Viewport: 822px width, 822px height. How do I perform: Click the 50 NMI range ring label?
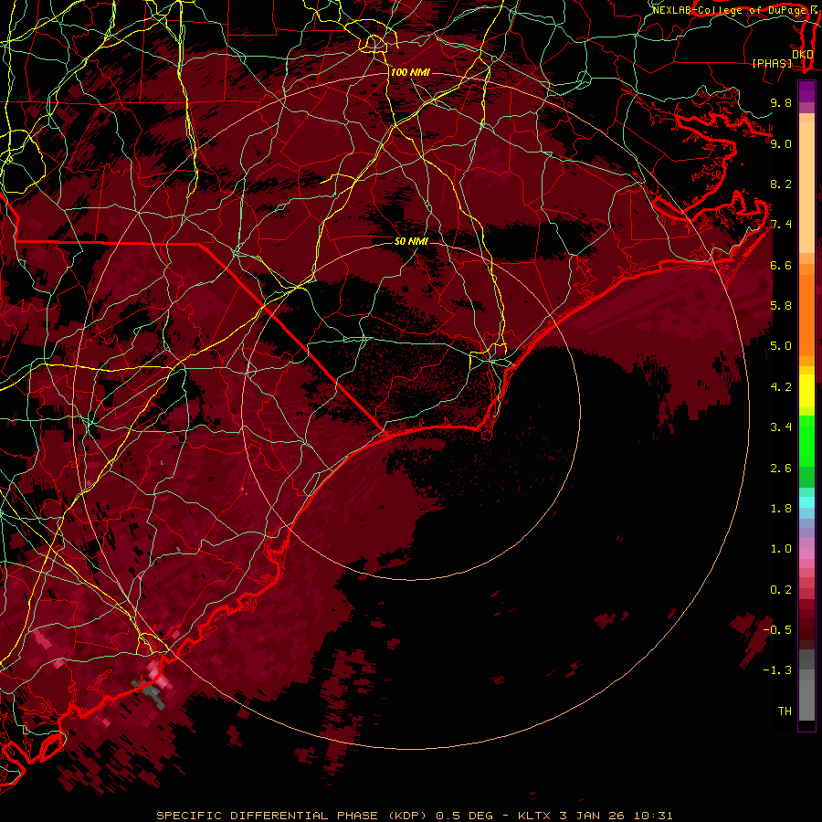click(x=412, y=241)
